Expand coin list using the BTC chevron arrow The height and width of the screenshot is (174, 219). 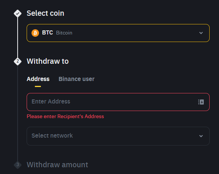[201, 33]
